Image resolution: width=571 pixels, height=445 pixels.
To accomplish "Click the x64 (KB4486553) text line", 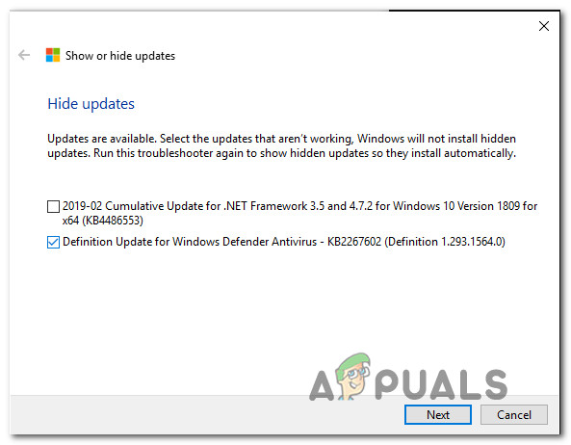I will [x=103, y=221].
